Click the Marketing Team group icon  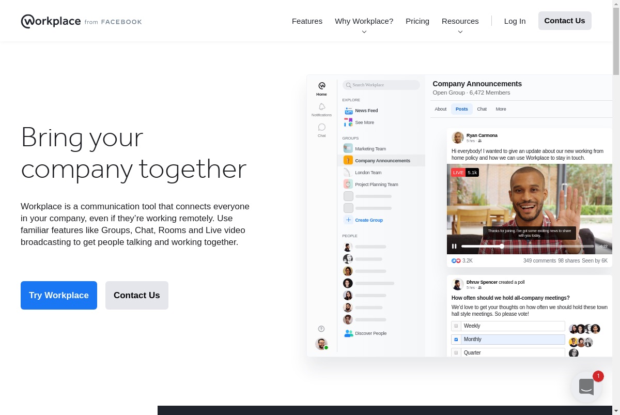(348, 148)
